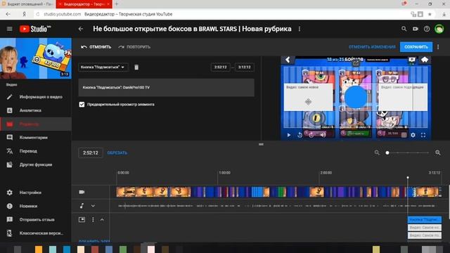Click the video track camera icon
450x253 pixels.
[x=82, y=192]
